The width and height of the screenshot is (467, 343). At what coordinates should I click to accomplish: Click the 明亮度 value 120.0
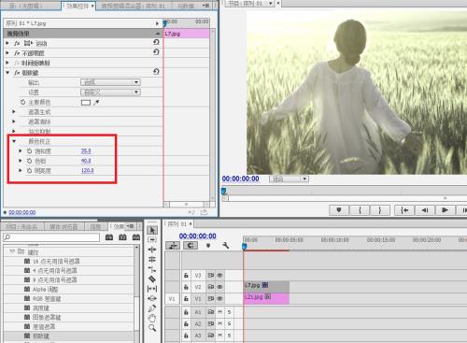coord(88,170)
